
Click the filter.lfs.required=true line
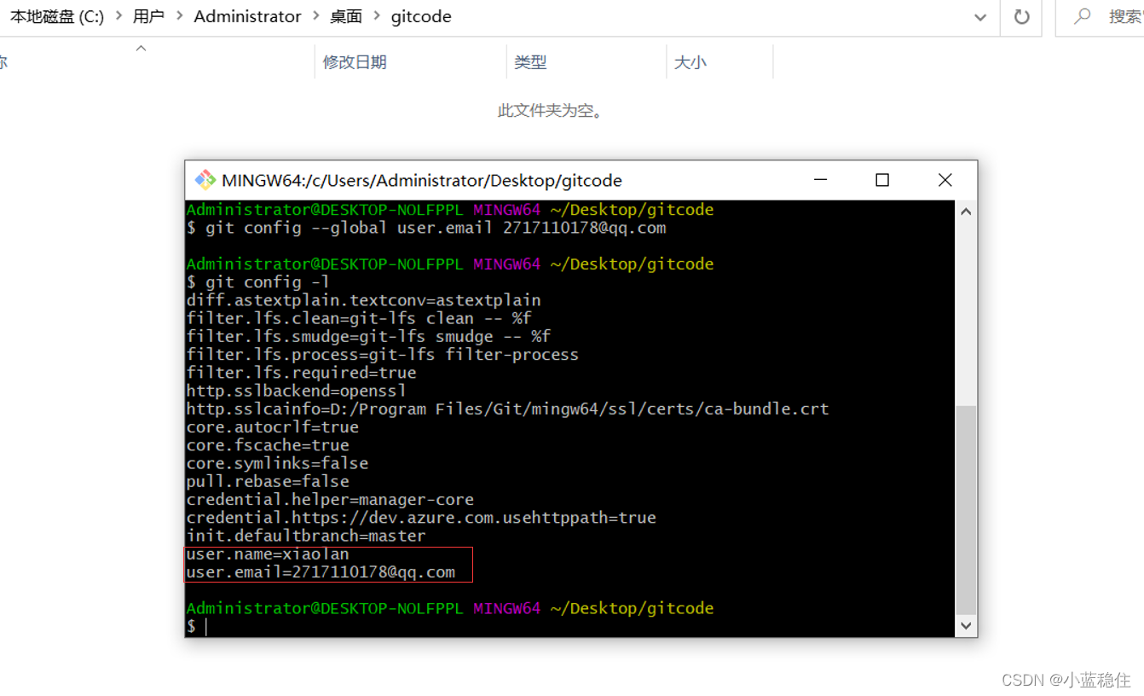point(301,373)
